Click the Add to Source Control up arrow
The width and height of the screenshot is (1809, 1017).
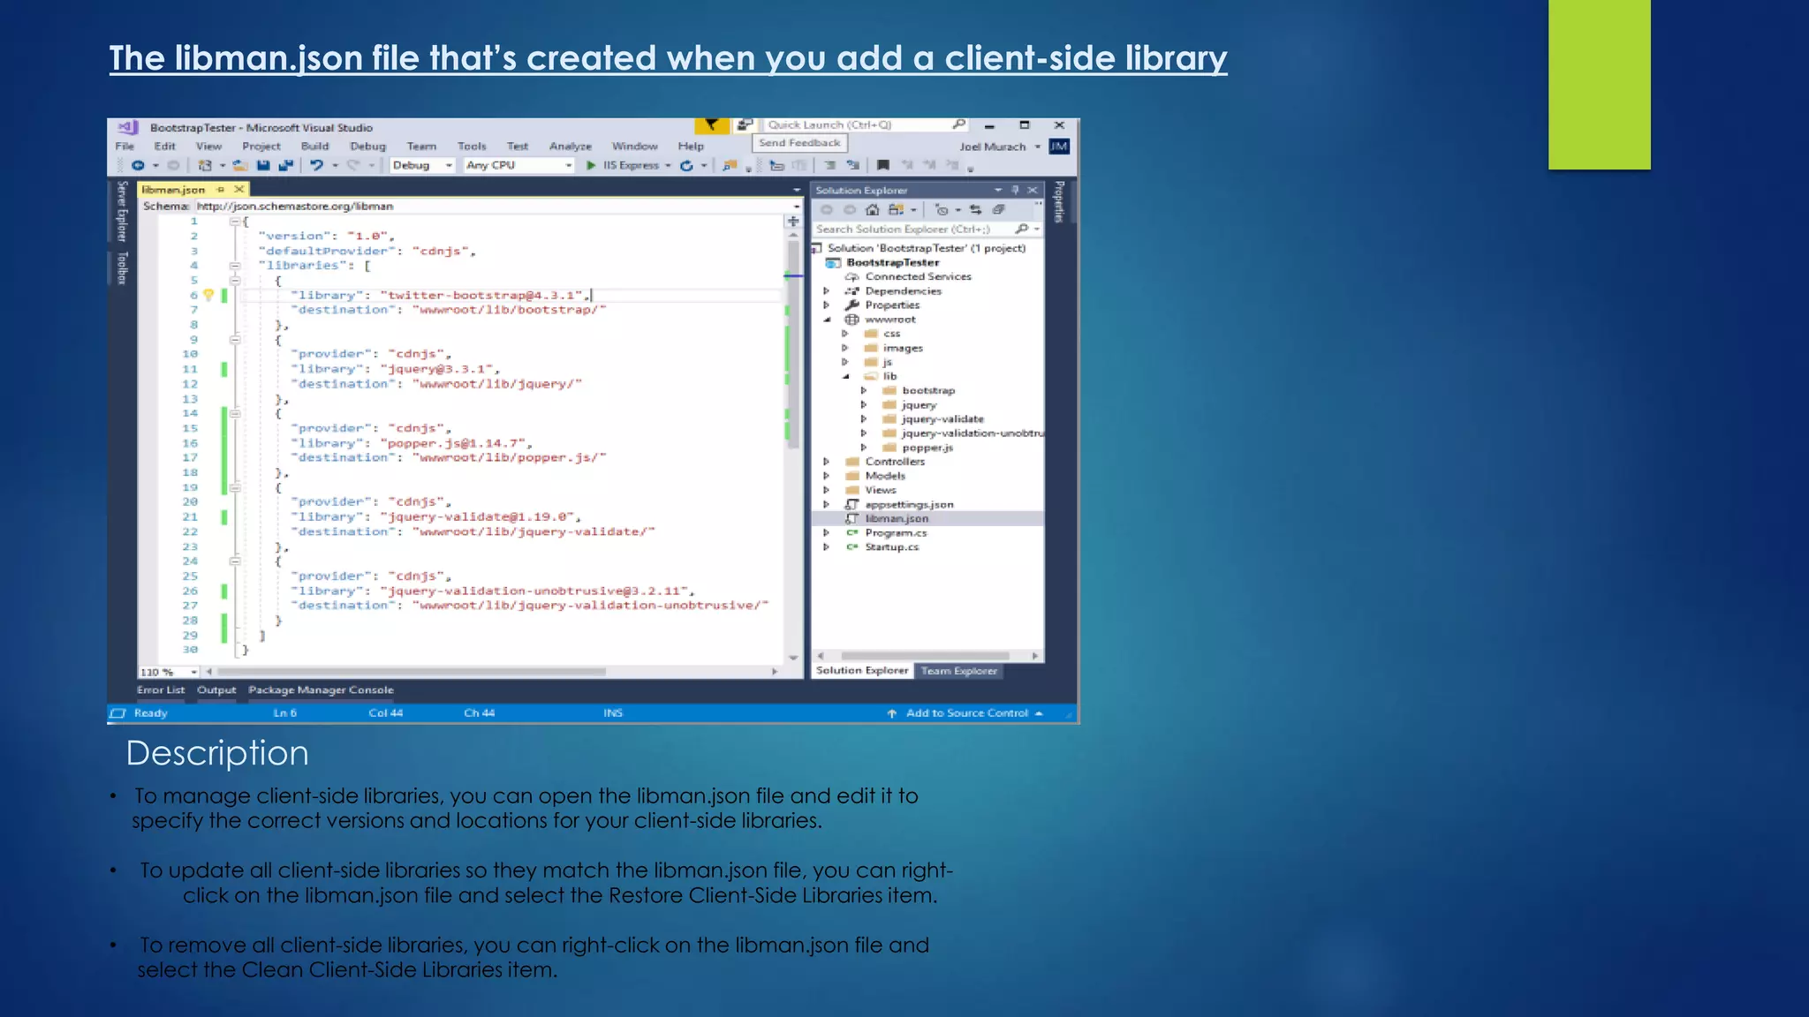coord(891,713)
